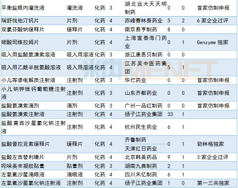Screen dimensions: 238x188
Task: Click 首家仿制申报 in 华仁药业 row
Action: click(x=213, y=80)
